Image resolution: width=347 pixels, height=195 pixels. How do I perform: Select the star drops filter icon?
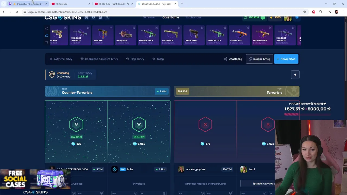pyautogui.click(x=47, y=42)
